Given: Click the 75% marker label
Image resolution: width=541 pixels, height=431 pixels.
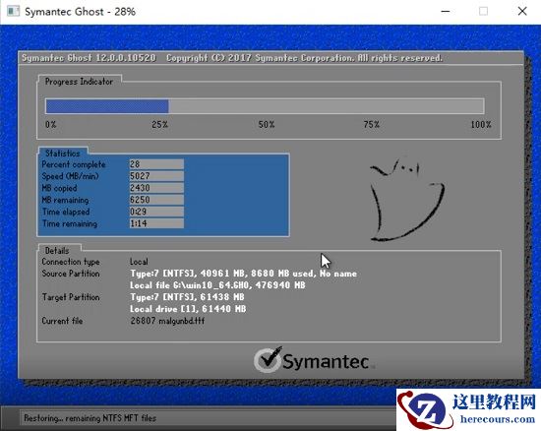Looking at the screenshot, I should pos(371,125).
